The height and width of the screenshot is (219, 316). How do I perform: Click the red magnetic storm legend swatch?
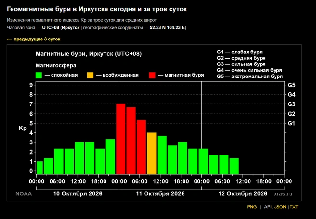[152, 75]
